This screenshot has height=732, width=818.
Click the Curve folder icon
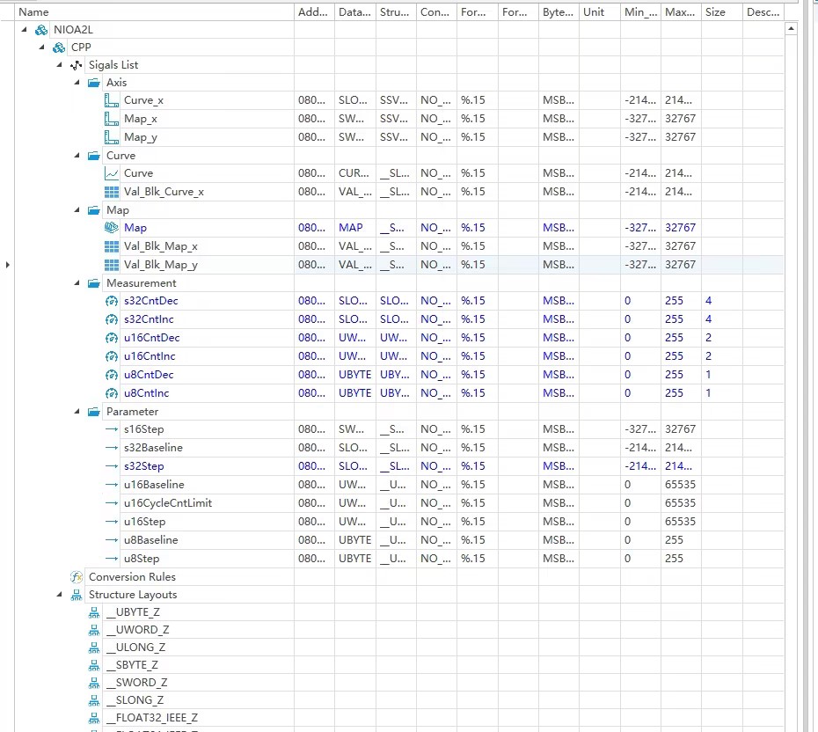coord(94,156)
